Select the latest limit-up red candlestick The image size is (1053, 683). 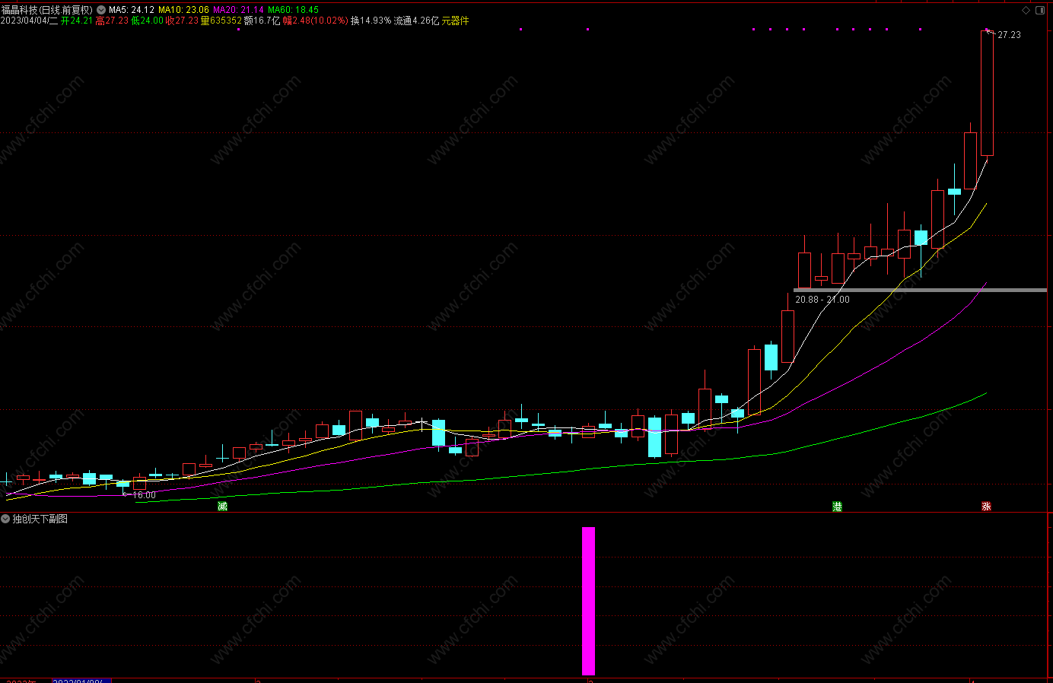[x=987, y=93]
